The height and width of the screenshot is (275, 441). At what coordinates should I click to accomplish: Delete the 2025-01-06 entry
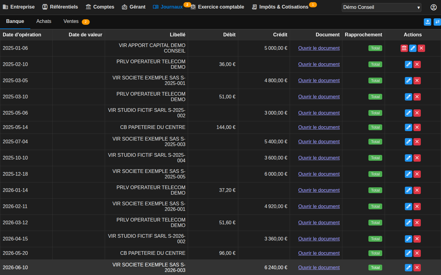tap(421, 48)
